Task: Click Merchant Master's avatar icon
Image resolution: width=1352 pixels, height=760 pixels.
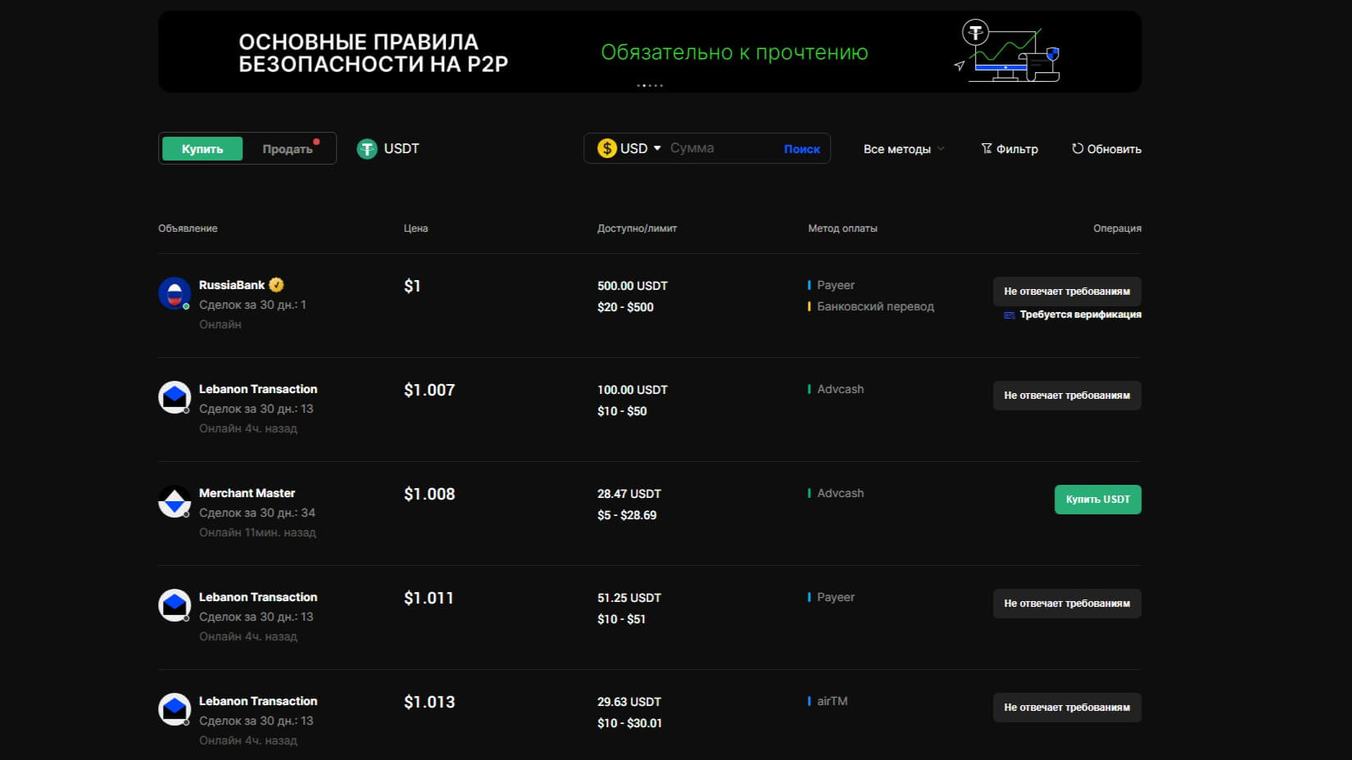Action: click(x=175, y=502)
